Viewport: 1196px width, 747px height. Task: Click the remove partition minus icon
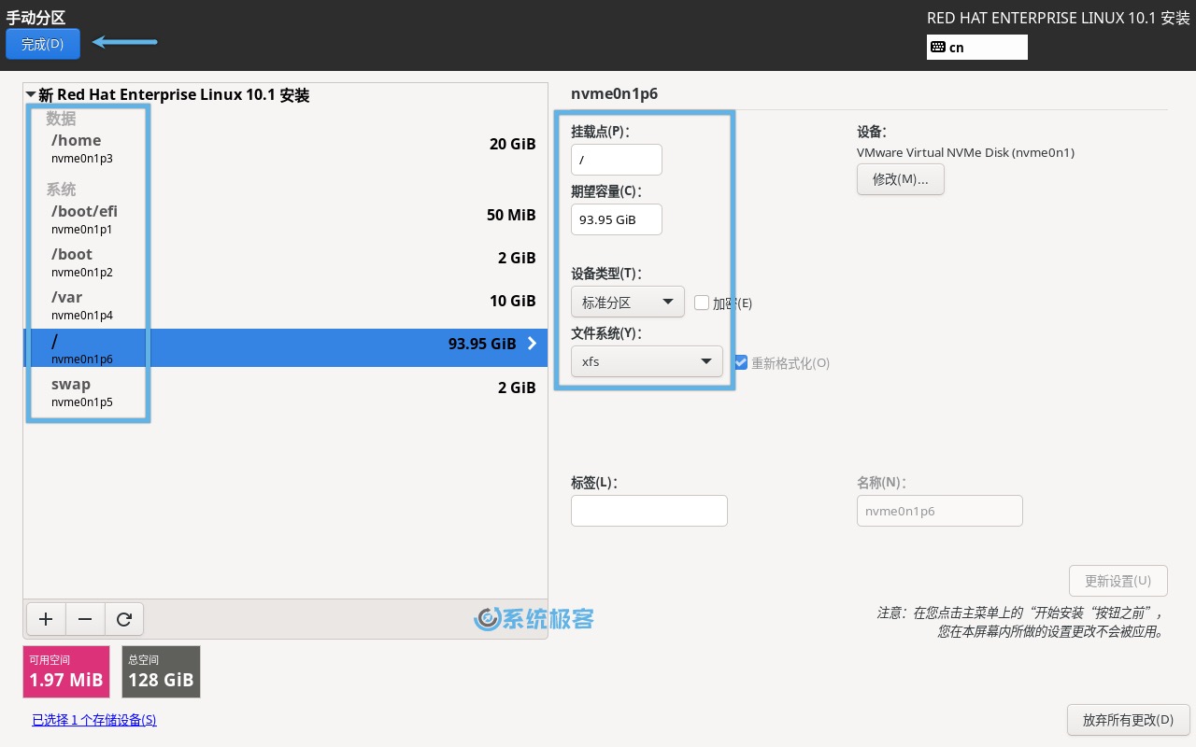pyautogui.click(x=85, y=619)
